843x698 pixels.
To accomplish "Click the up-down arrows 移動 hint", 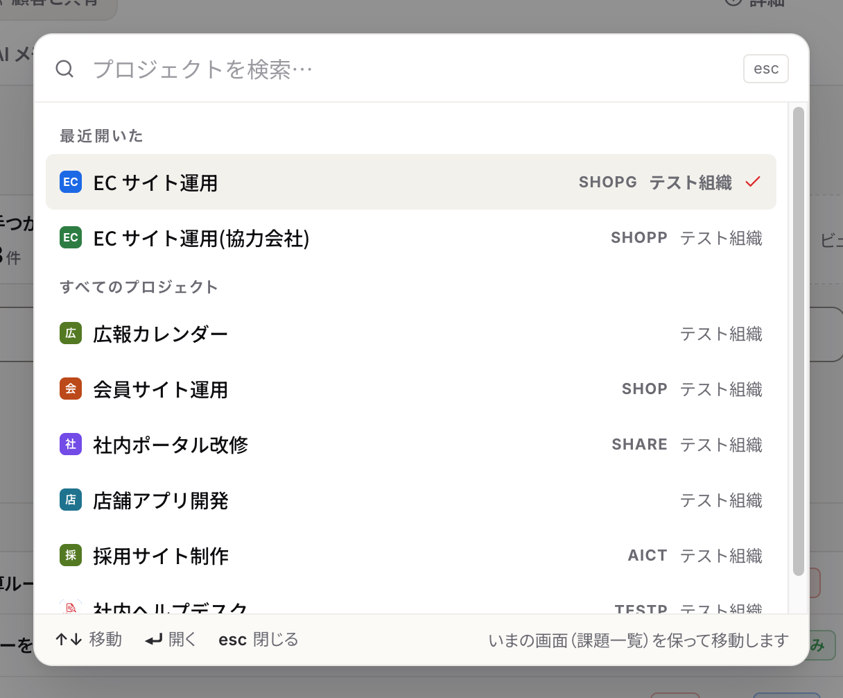I will click(89, 639).
